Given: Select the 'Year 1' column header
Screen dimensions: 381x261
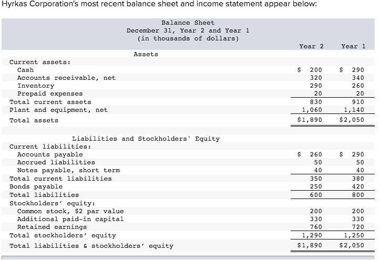Looking at the screenshot, I should 353,46.
